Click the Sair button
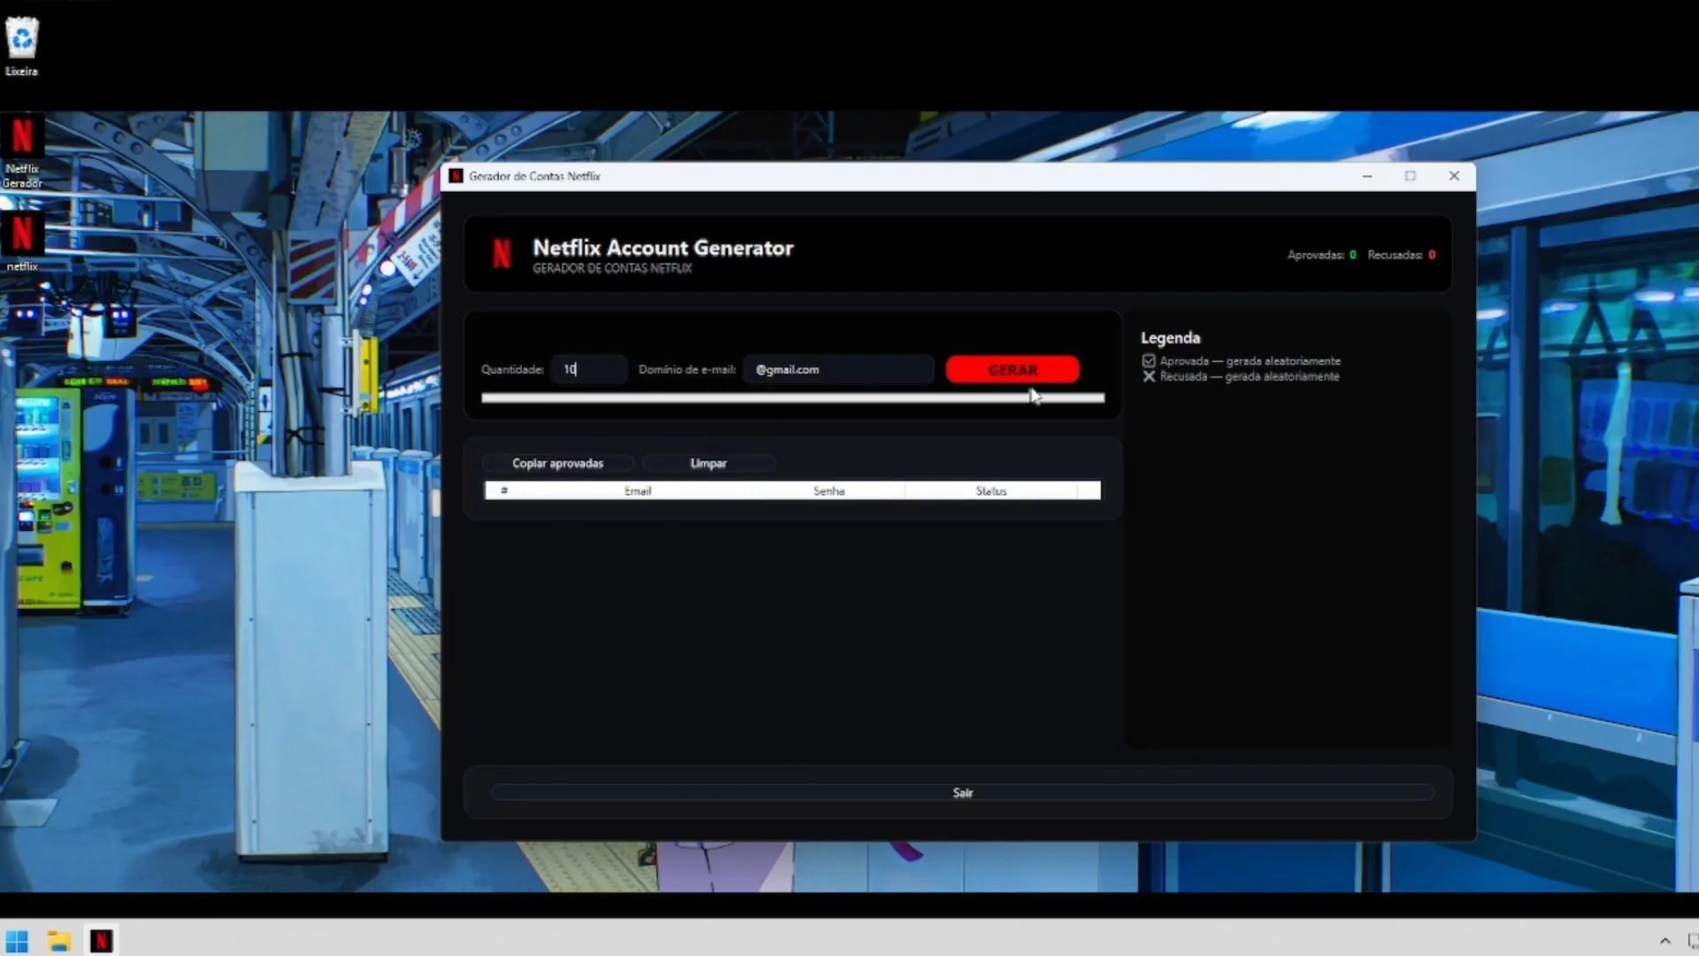 (x=962, y=792)
